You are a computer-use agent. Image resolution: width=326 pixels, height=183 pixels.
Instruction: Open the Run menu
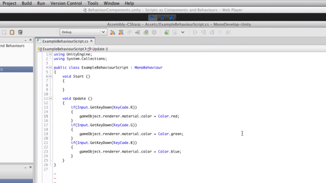(x=41, y=4)
